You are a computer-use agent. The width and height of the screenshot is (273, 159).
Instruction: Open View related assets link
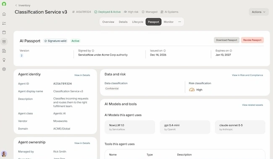(x=252, y=105)
